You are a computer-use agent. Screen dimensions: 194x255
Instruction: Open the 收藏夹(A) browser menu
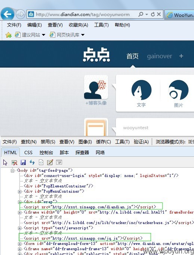pos(78,25)
